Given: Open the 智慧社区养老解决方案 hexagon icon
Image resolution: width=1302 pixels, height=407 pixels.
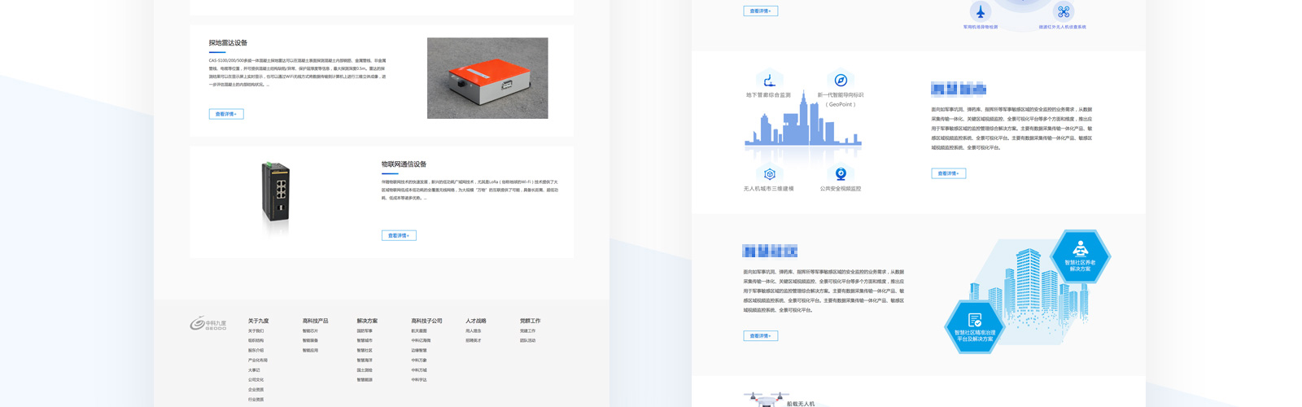Looking at the screenshot, I should tap(1080, 256).
